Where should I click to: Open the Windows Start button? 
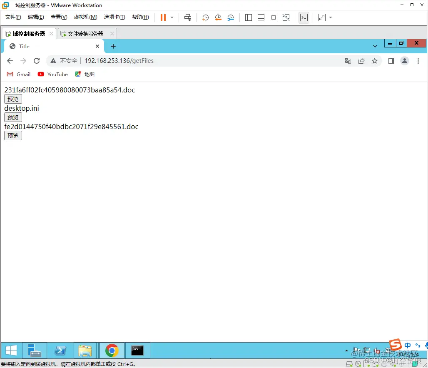pos(11,350)
